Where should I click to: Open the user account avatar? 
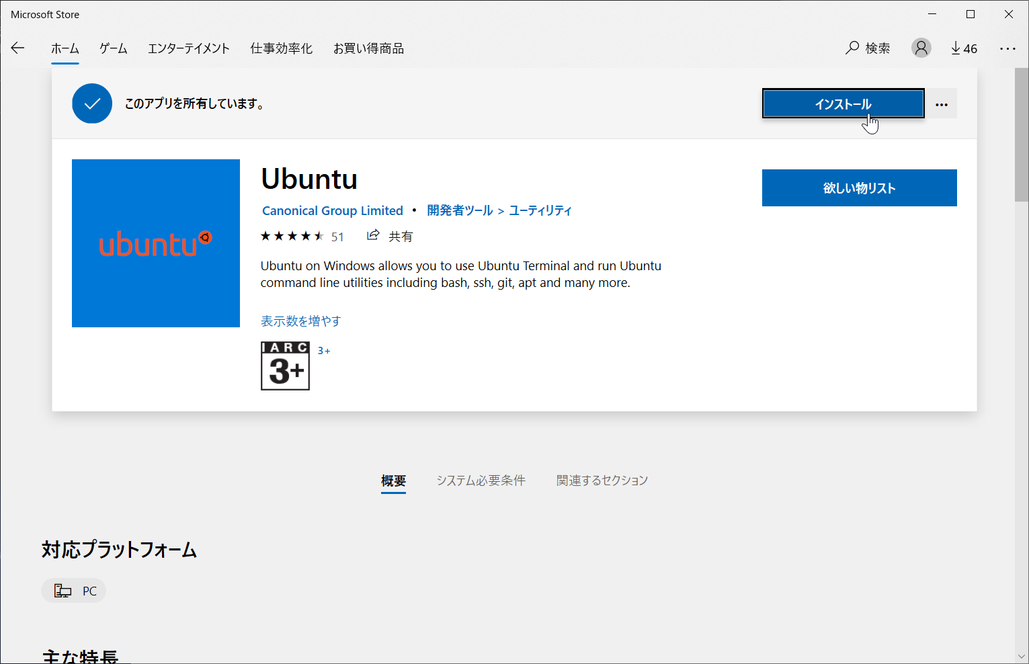[921, 48]
